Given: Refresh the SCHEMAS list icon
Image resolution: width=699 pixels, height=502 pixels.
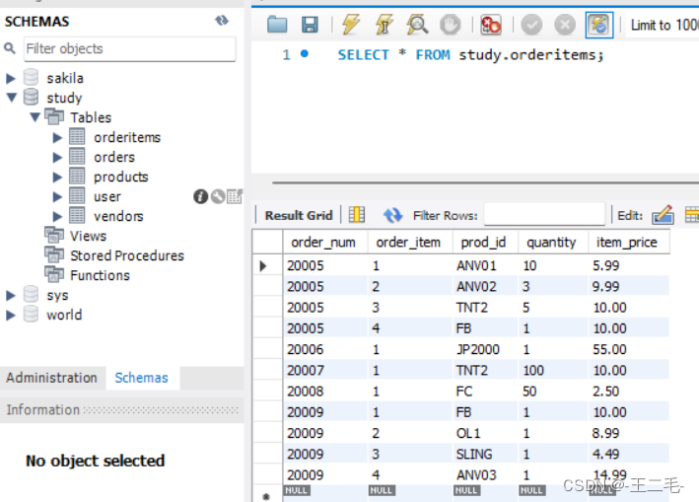Looking at the screenshot, I should (222, 21).
